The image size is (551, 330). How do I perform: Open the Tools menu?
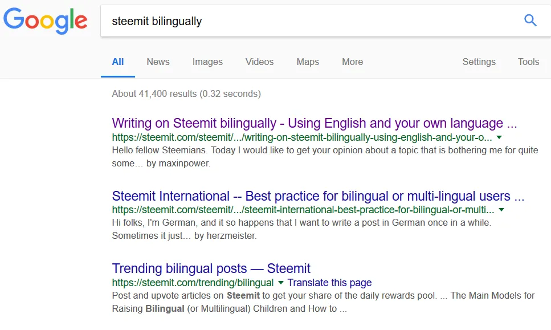(x=528, y=62)
